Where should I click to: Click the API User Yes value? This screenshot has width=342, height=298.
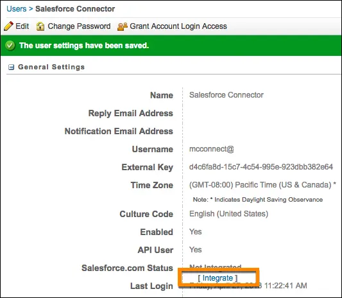click(x=196, y=250)
